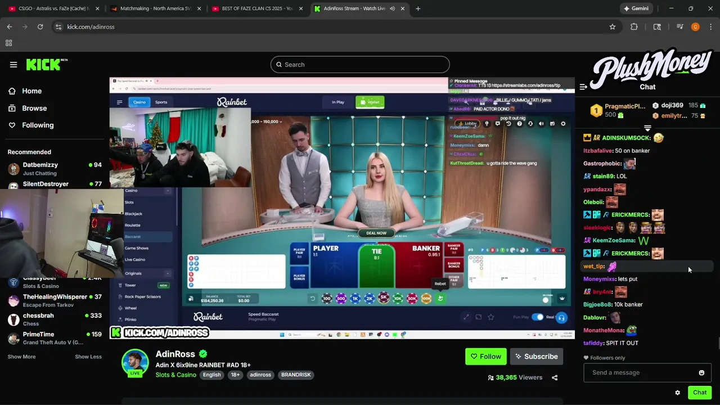Switch to Matchmaking North America tab
The height and width of the screenshot is (405, 720).
(x=155, y=8)
